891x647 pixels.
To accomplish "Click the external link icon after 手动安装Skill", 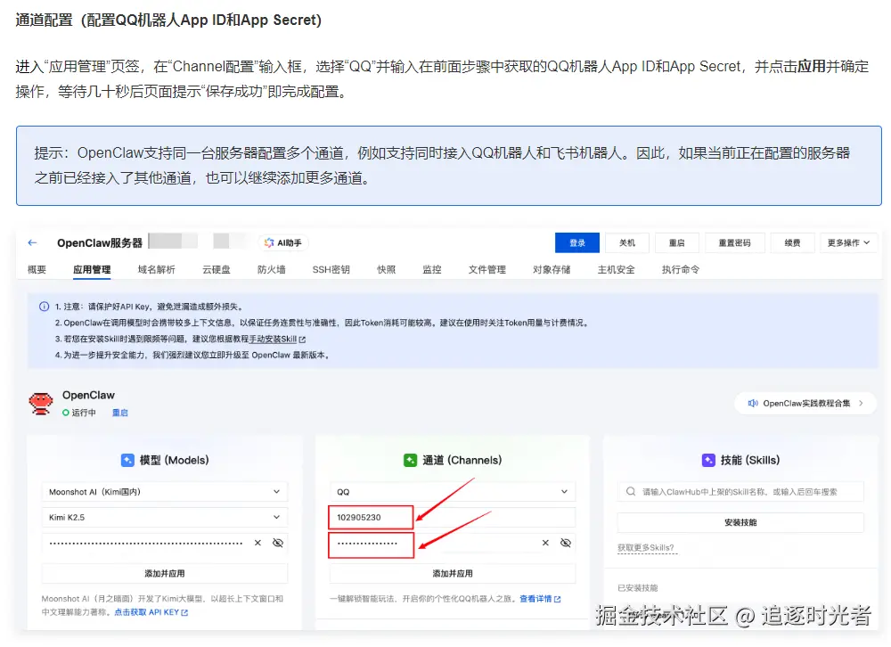I will click(x=302, y=340).
